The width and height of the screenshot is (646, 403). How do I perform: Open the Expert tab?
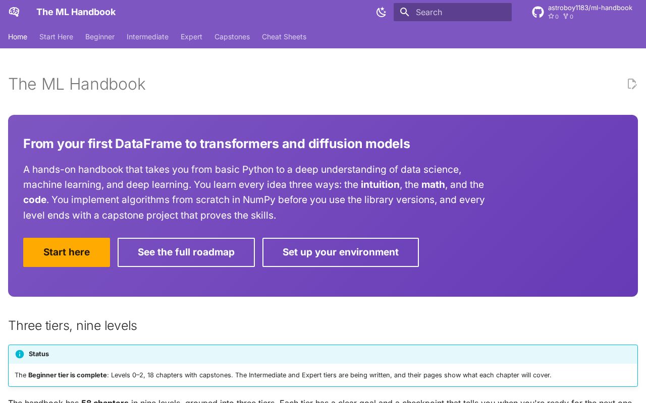tap(191, 37)
